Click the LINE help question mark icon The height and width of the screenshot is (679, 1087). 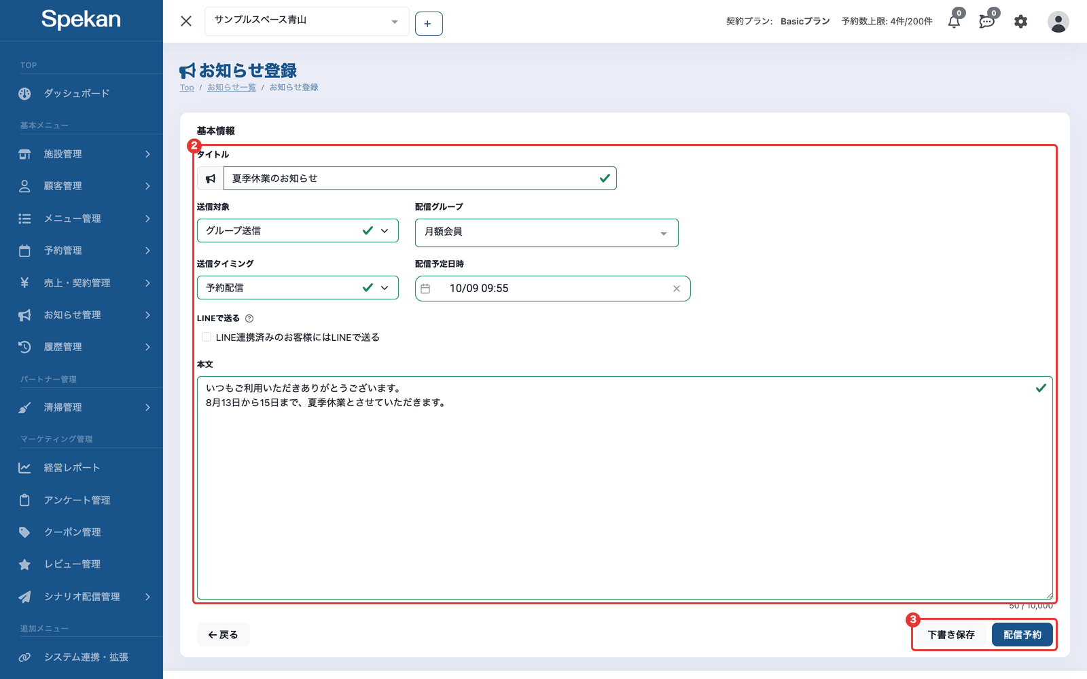point(249,318)
